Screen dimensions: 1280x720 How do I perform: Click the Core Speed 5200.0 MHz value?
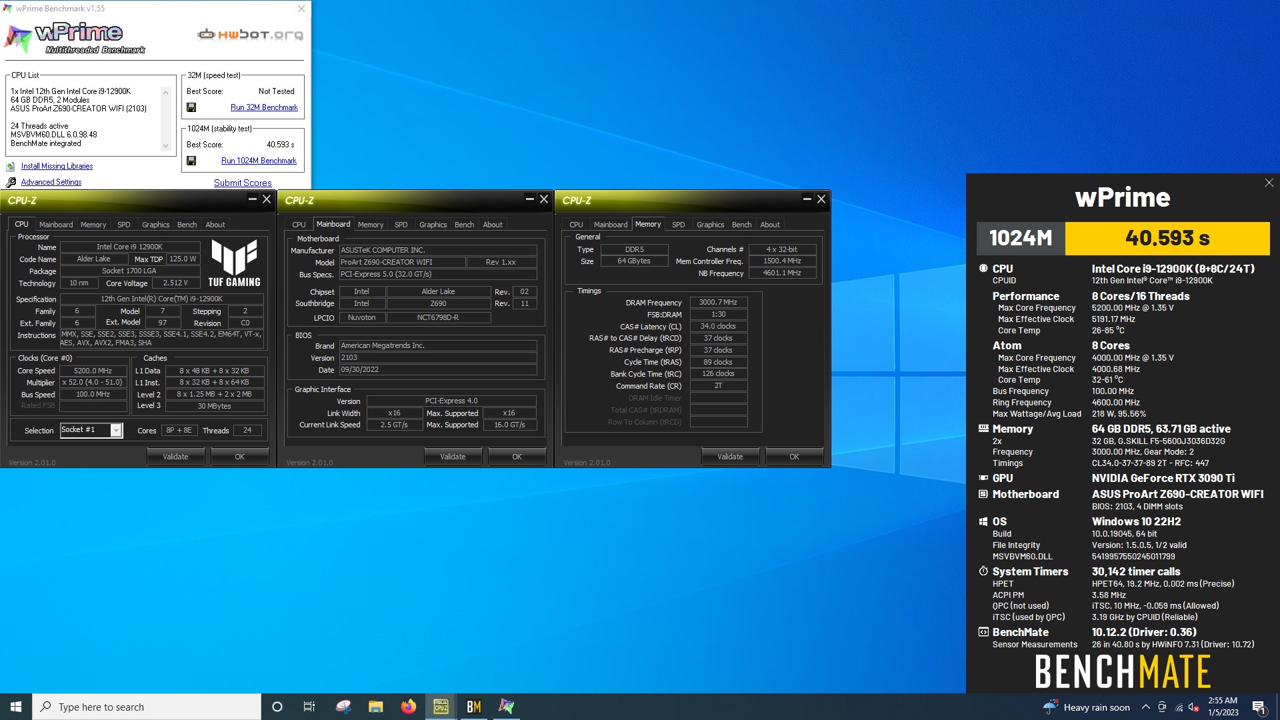coord(93,371)
